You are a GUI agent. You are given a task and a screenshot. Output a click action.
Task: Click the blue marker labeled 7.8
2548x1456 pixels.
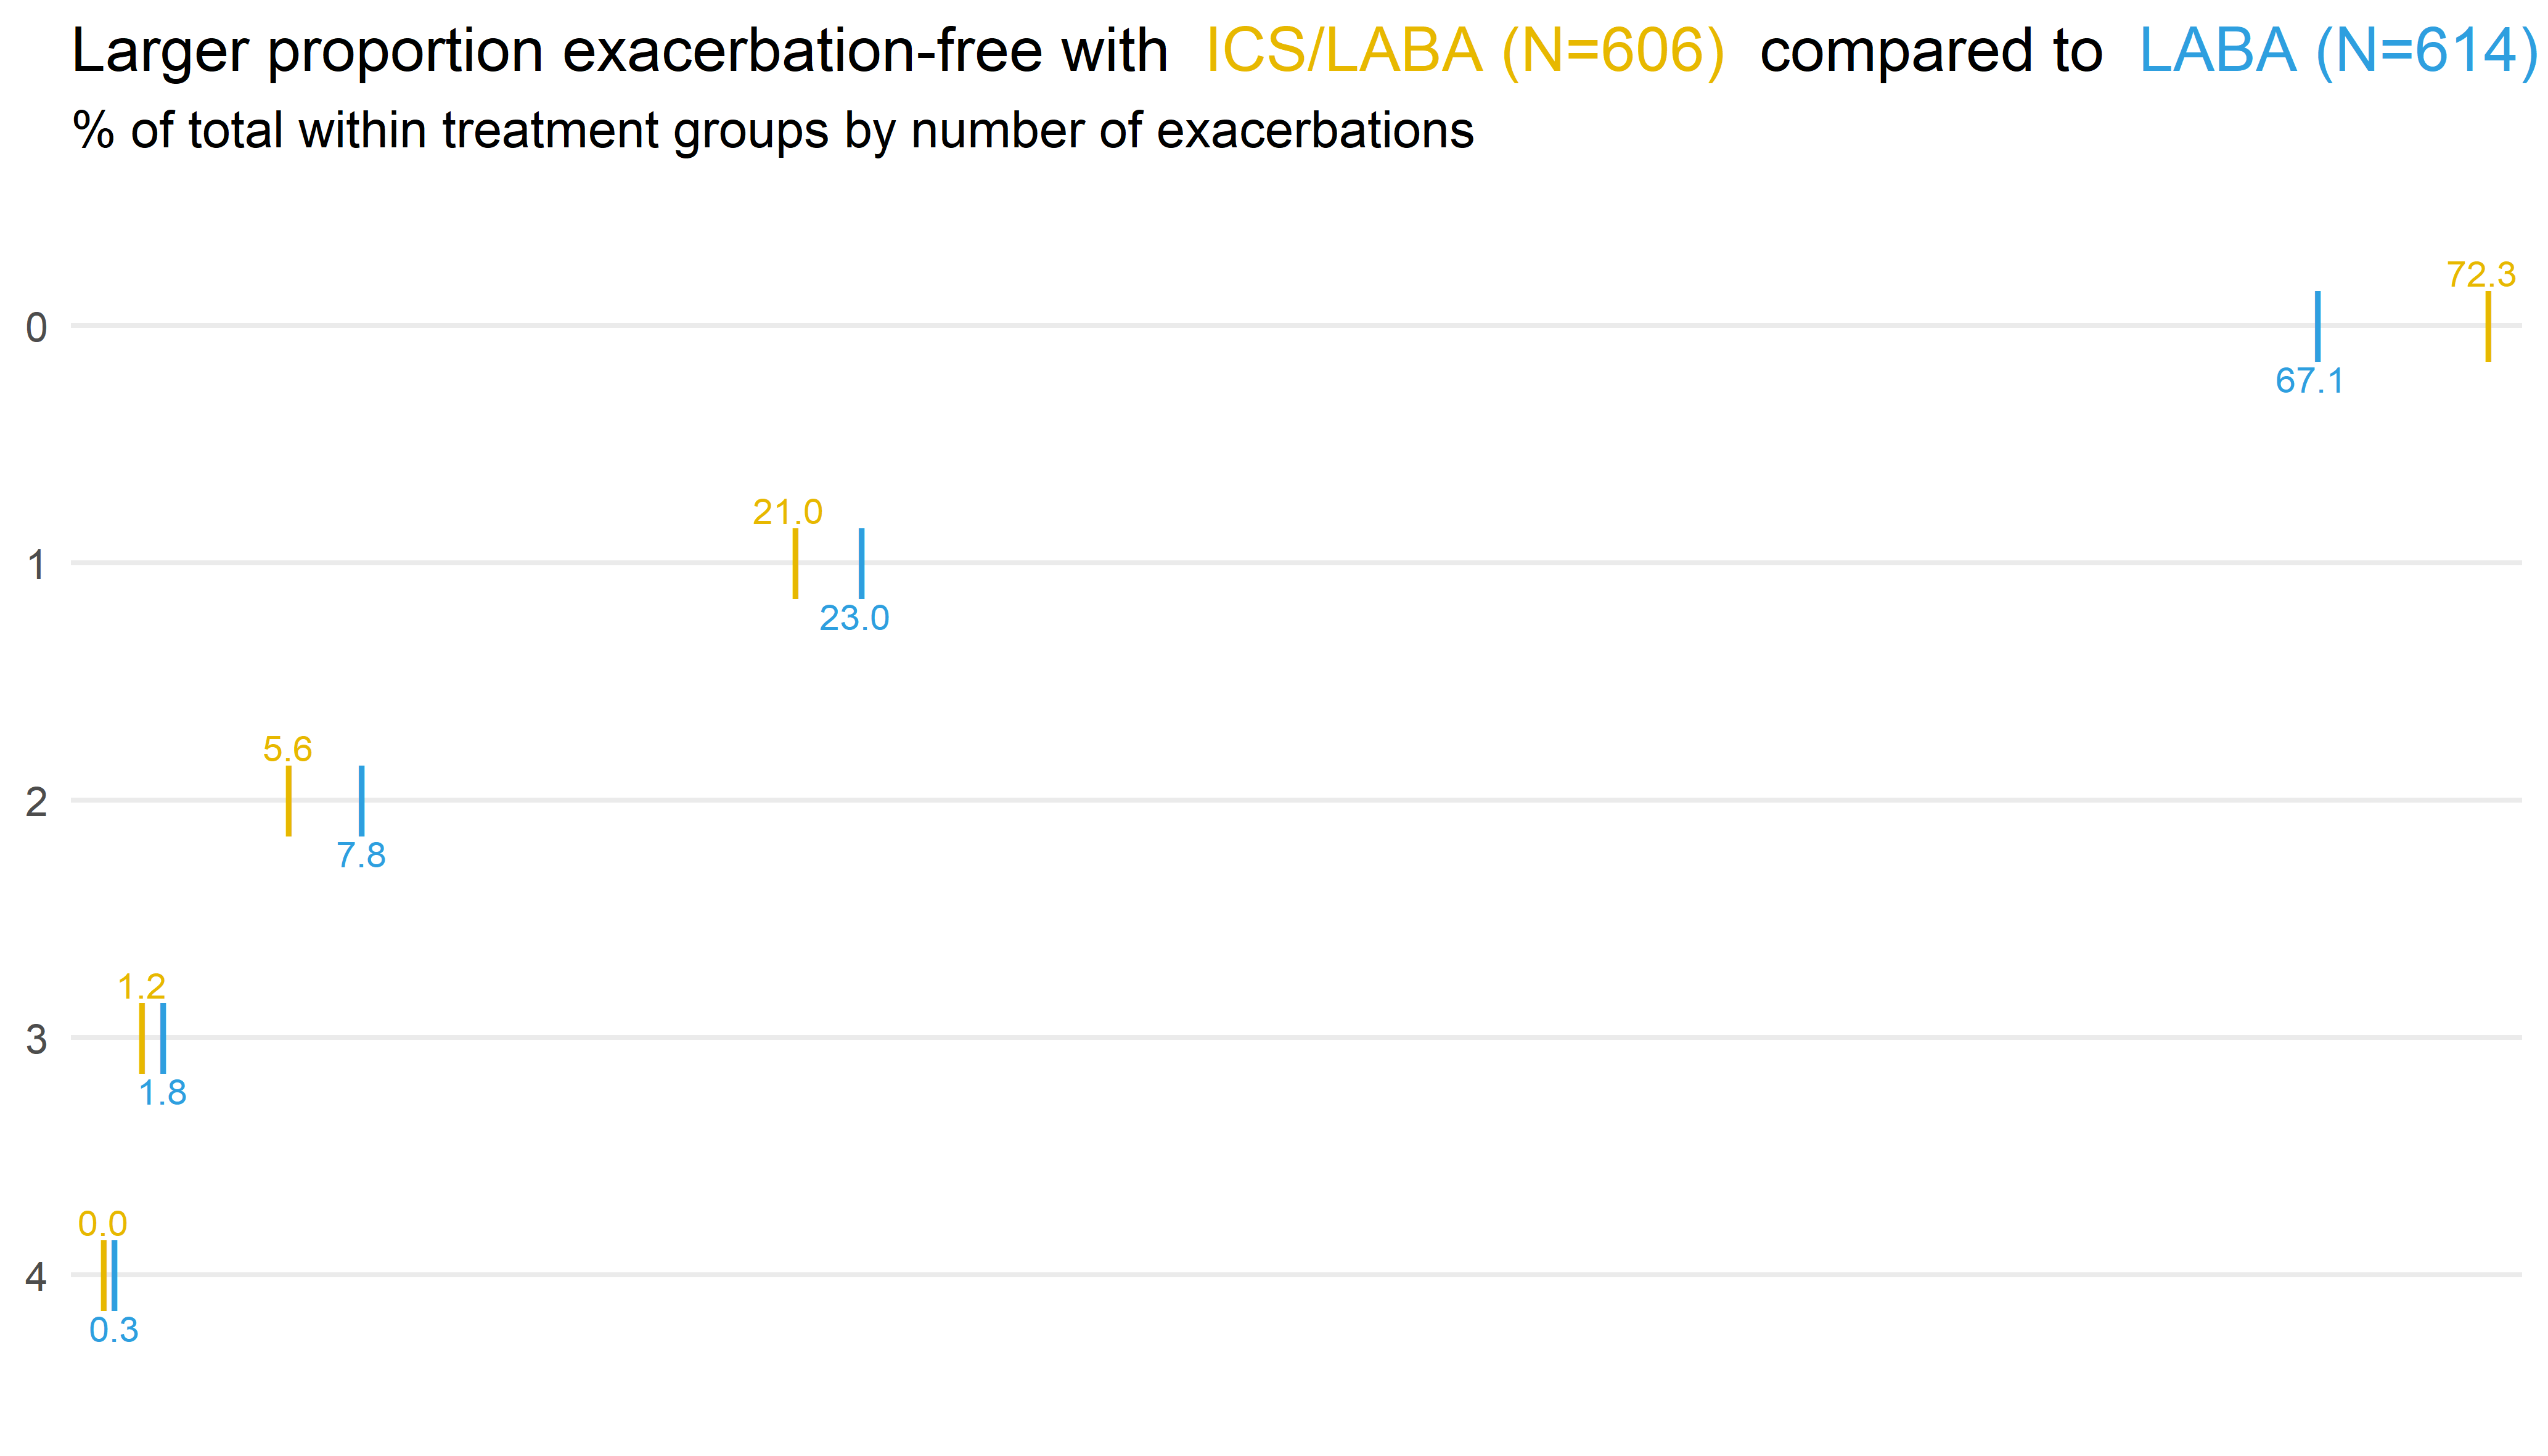point(362,800)
